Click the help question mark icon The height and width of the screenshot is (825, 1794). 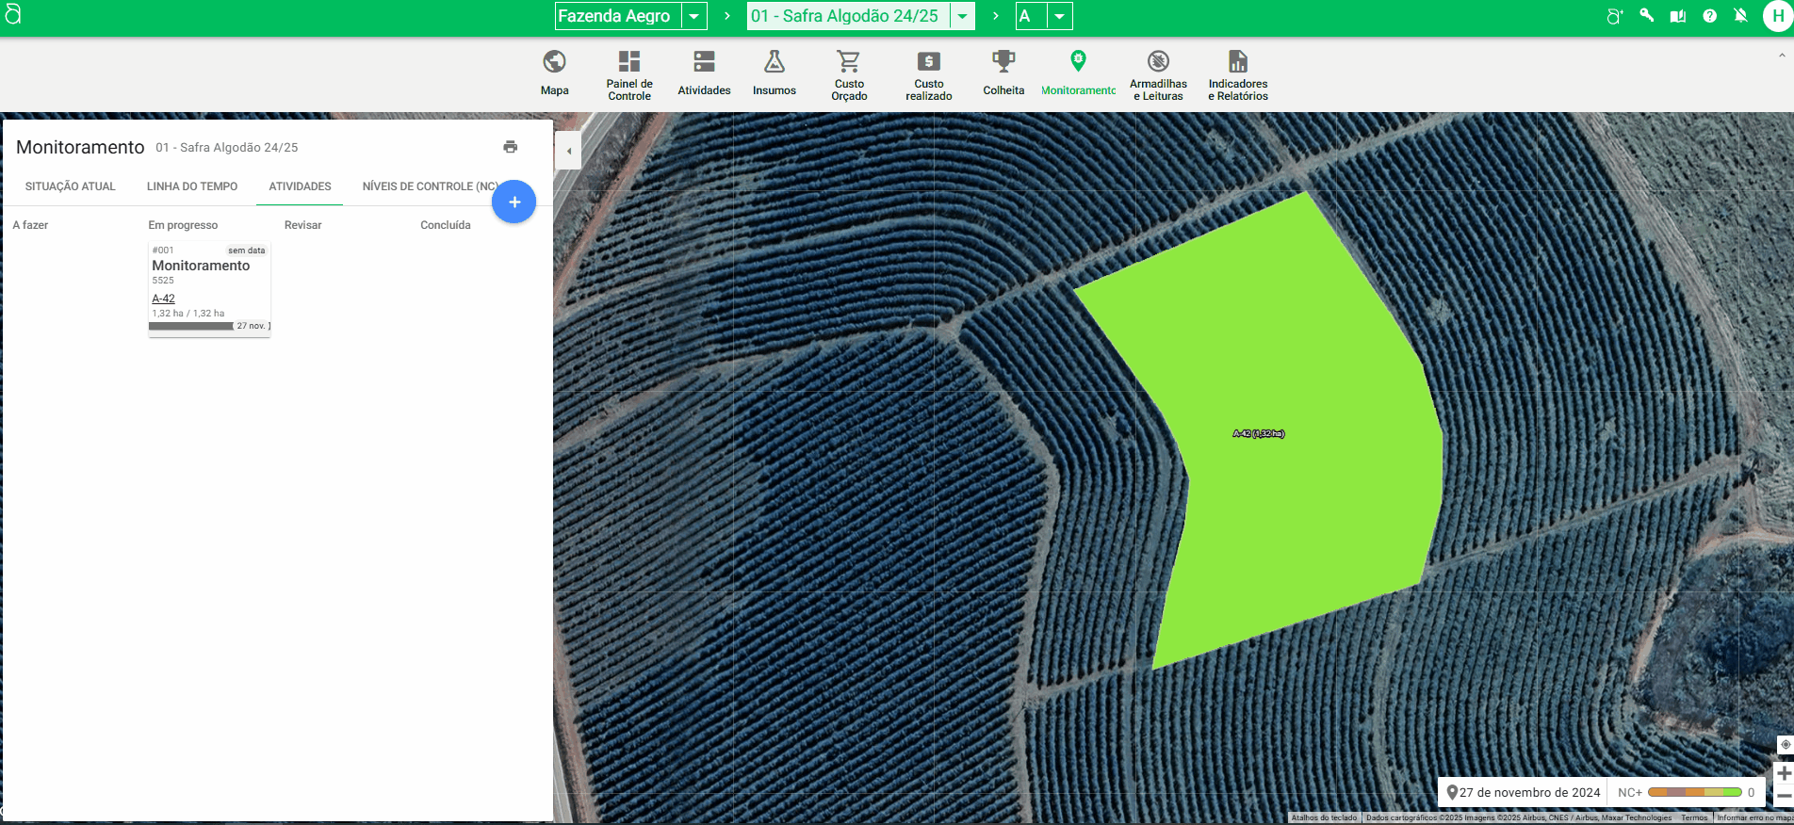click(1709, 16)
